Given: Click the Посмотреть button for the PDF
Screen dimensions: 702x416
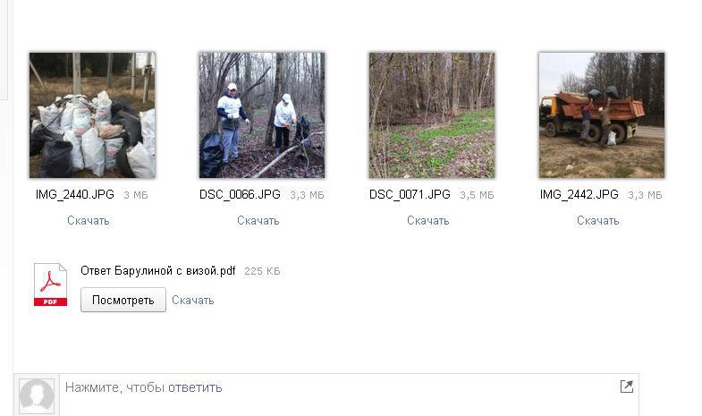Looking at the screenshot, I should point(123,300).
